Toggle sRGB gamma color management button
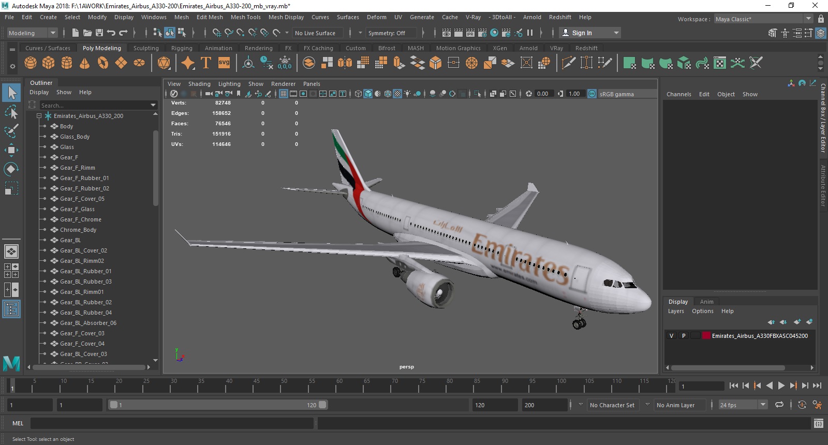The height and width of the screenshot is (445, 828). (x=592, y=94)
